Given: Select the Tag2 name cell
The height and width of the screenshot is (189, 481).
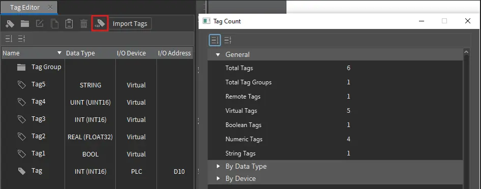Looking at the screenshot, I should pyautogui.click(x=38, y=136).
